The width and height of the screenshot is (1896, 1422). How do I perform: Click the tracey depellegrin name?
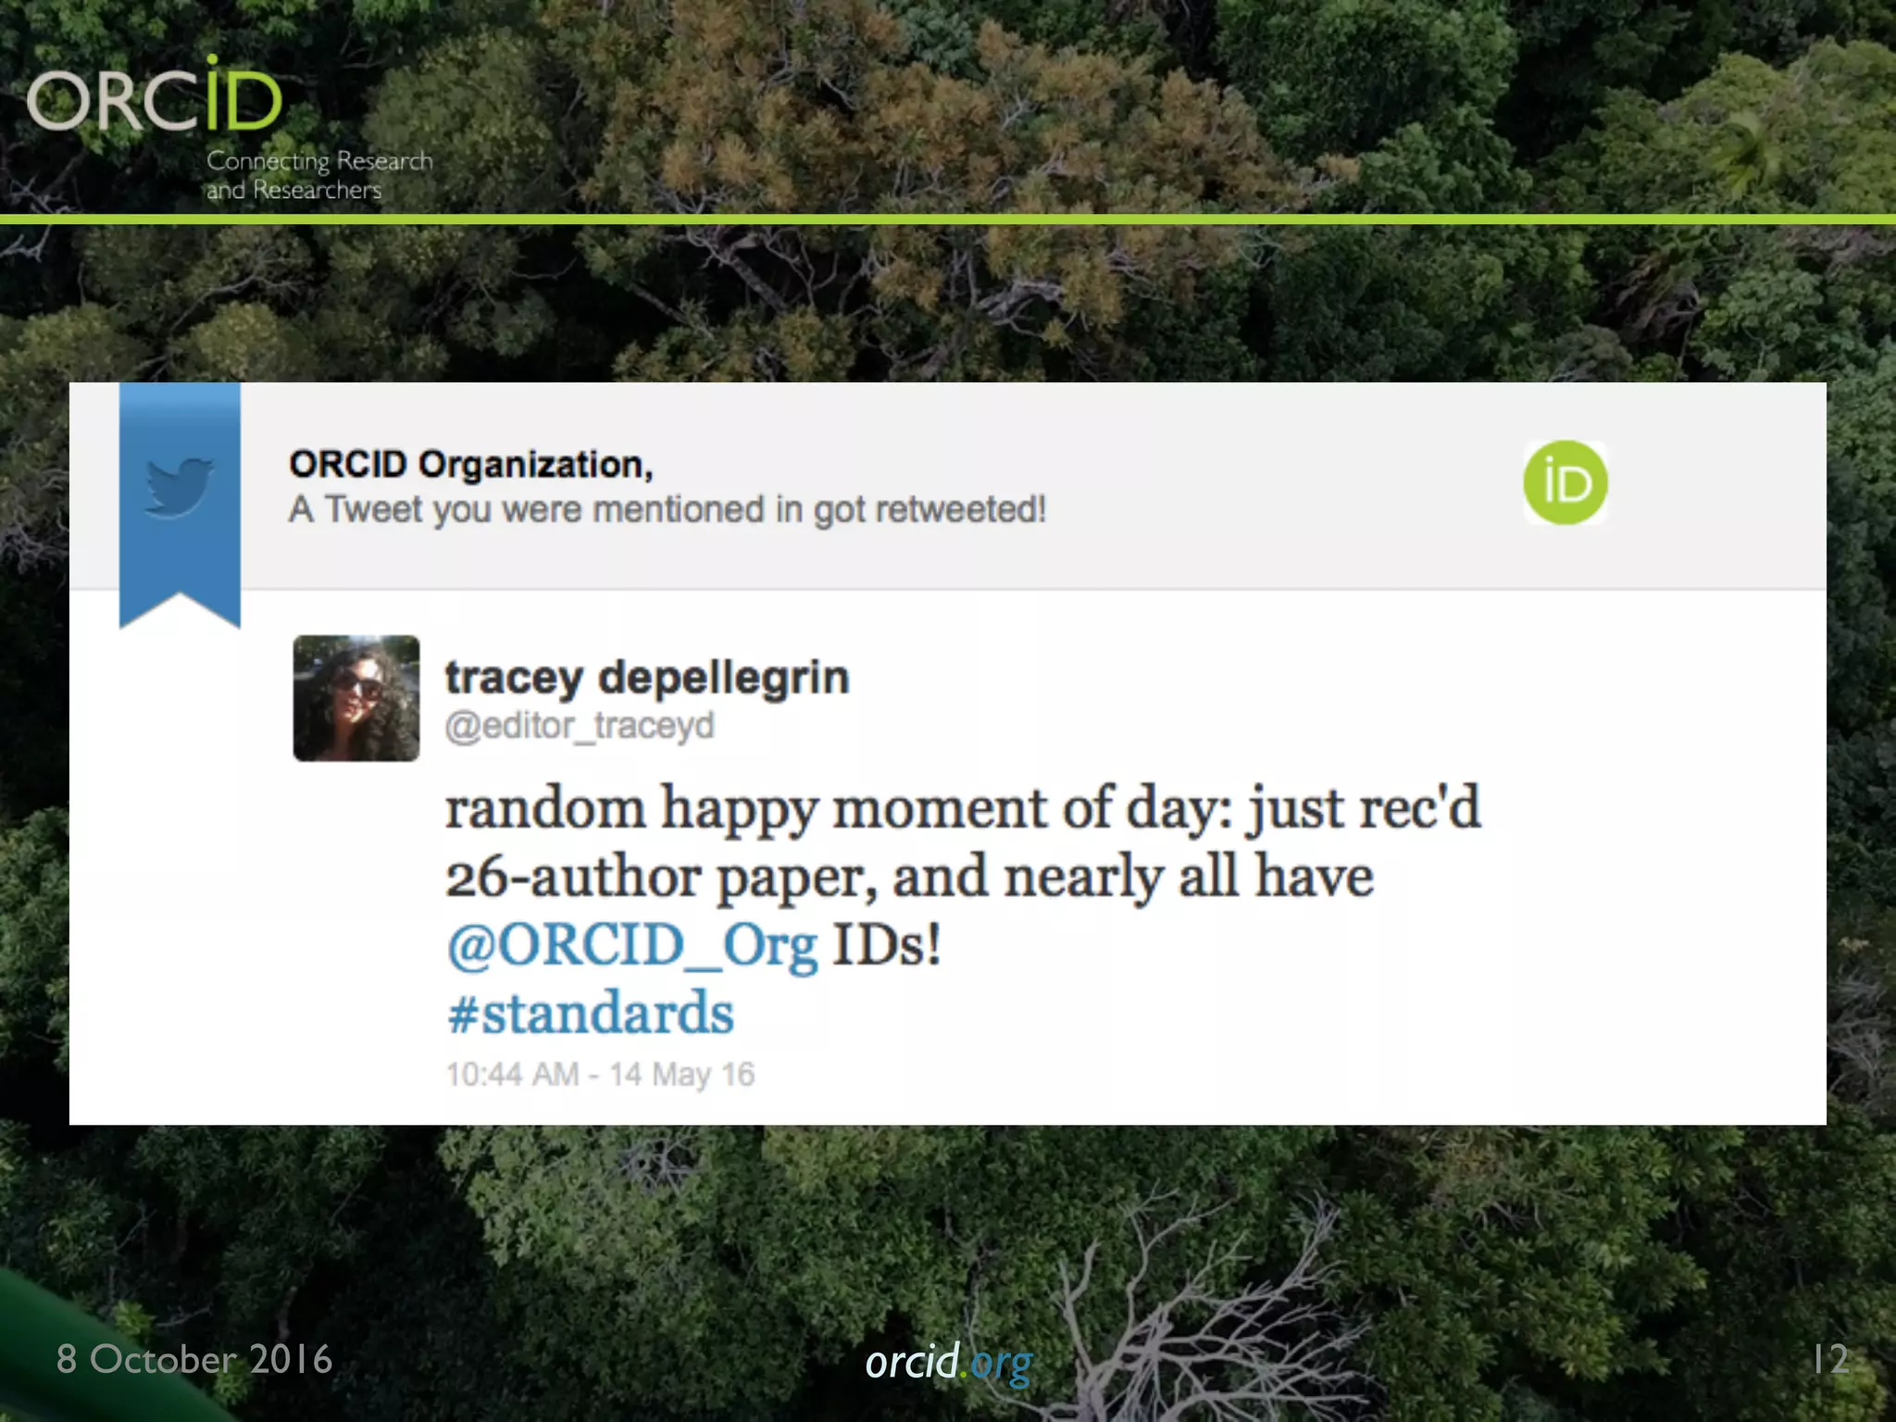click(647, 678)
